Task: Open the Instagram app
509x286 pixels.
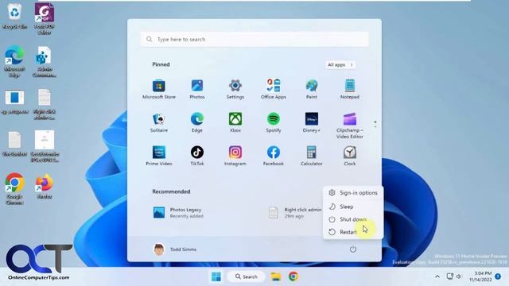Action: [x=235, y=156]
